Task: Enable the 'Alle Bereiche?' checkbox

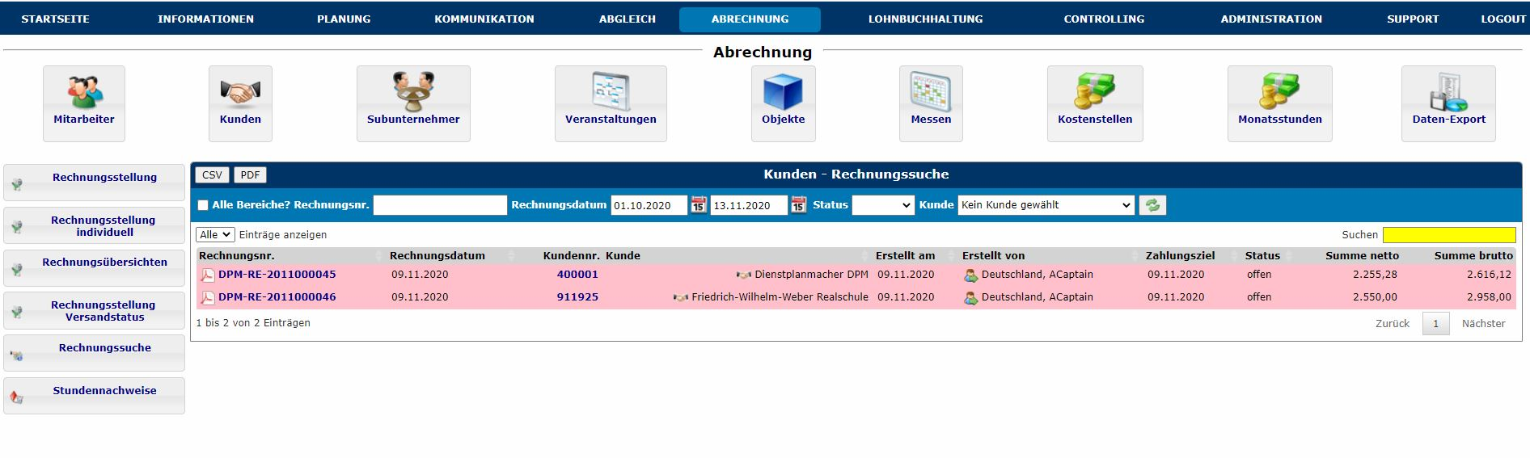Action: click(203, 205)
